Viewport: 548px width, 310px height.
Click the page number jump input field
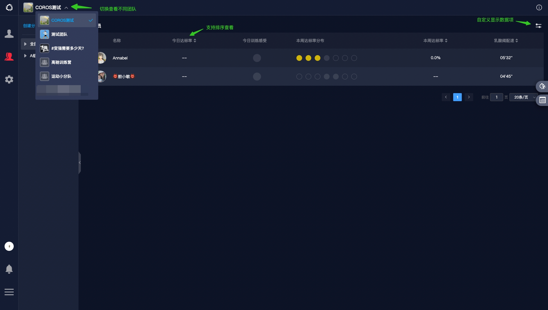pos(496,97)
